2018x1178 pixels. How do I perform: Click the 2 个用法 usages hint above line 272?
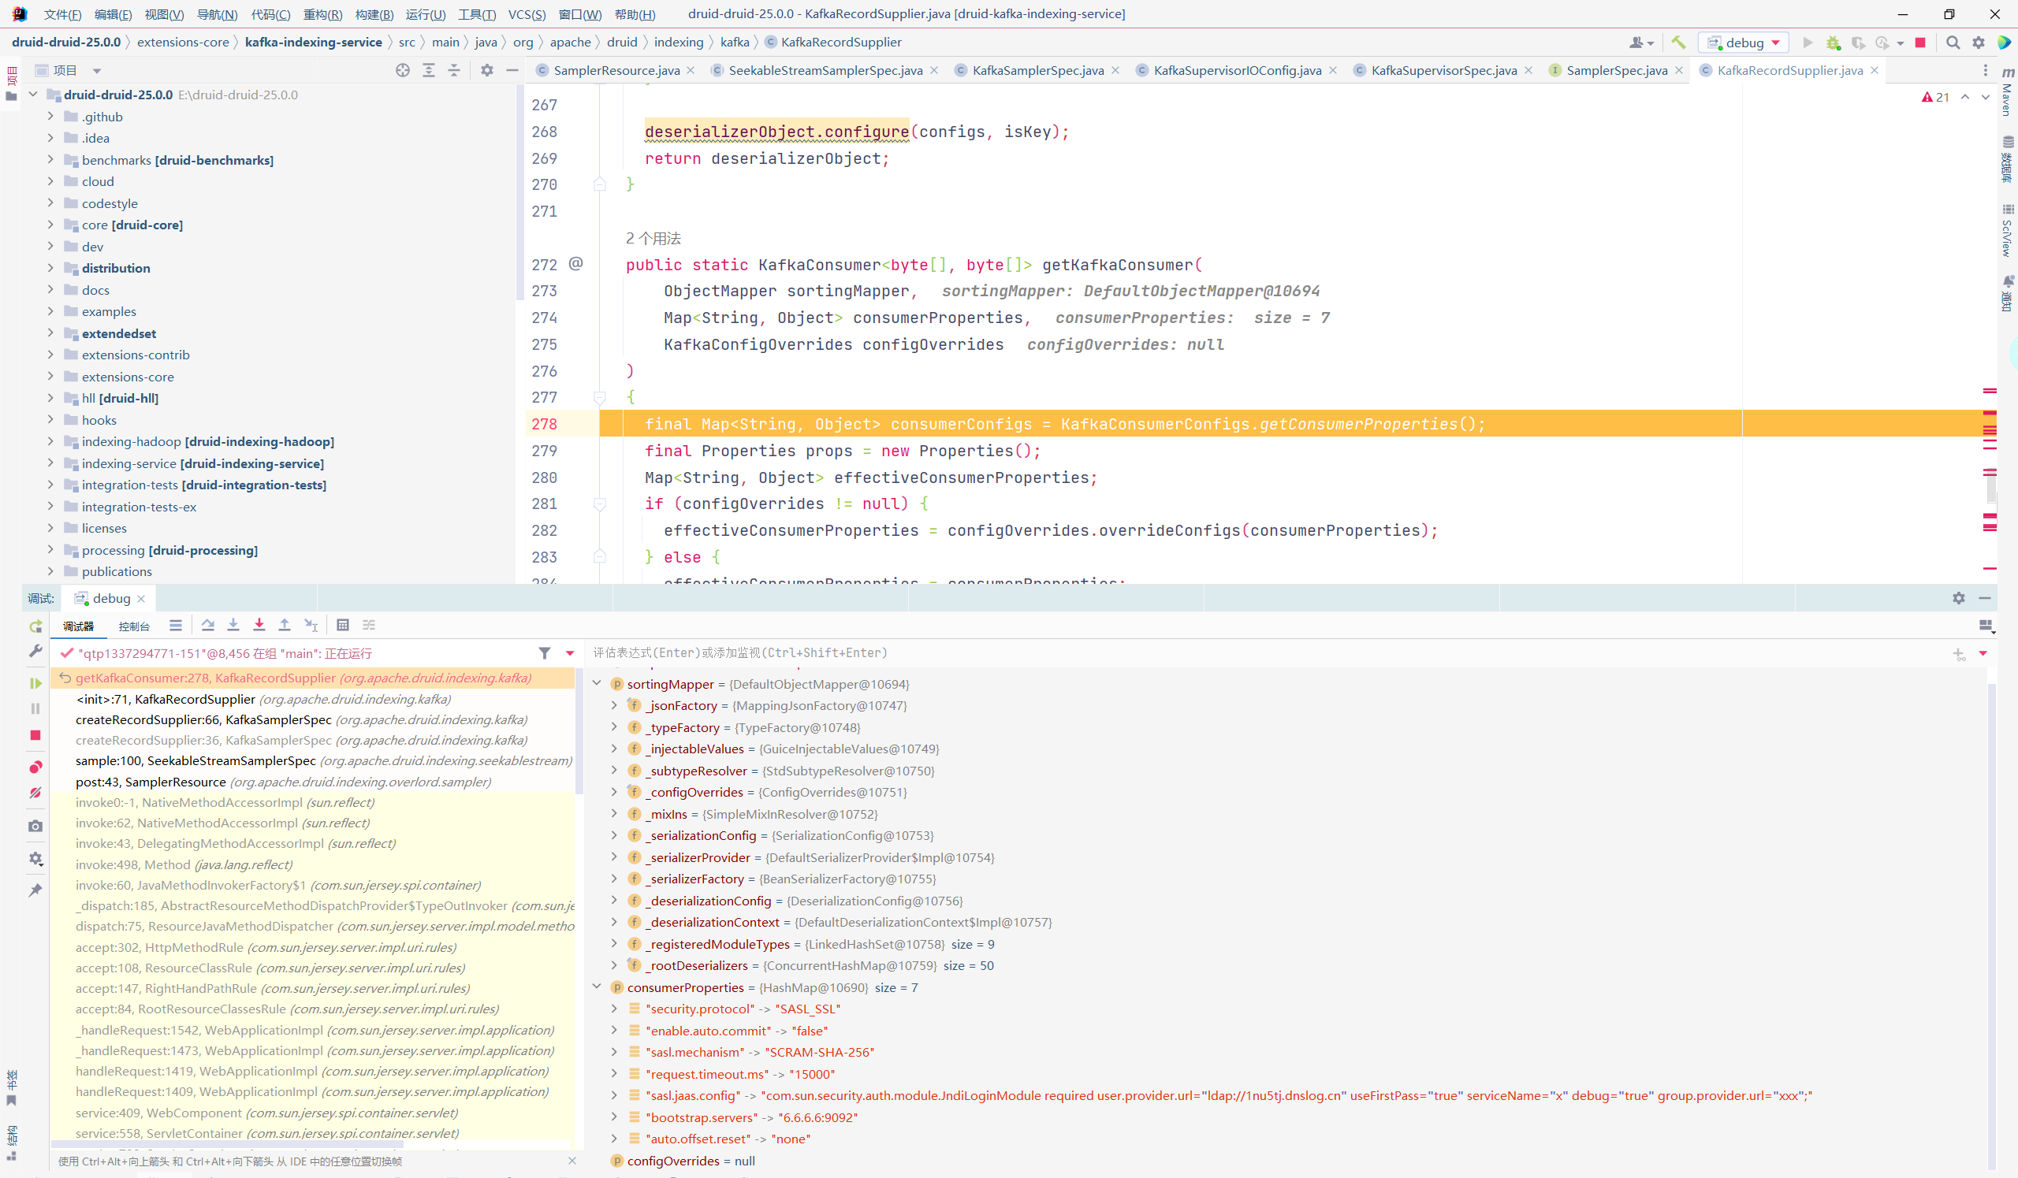653,239
